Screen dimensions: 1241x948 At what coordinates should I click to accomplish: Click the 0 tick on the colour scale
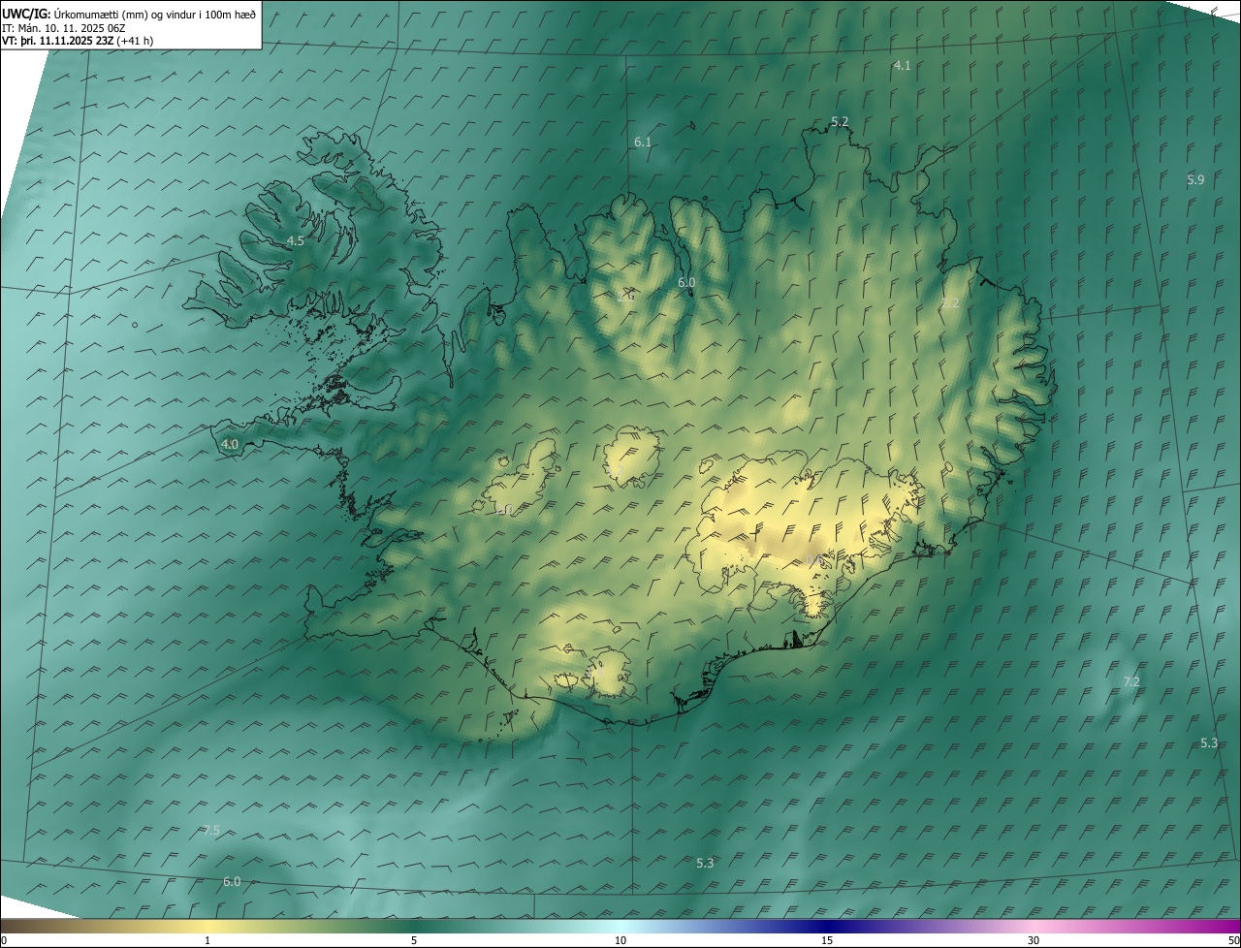(4, 941)
